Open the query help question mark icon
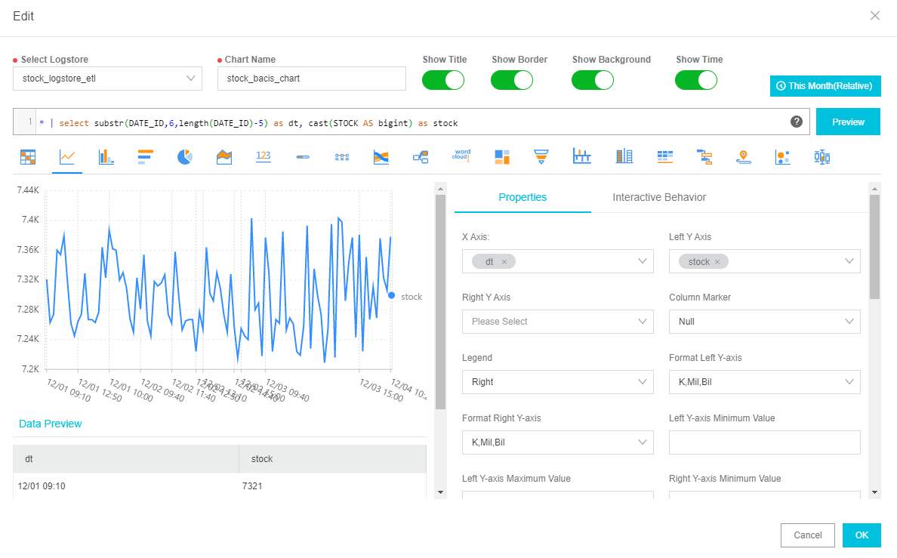 tap(797, 122)
